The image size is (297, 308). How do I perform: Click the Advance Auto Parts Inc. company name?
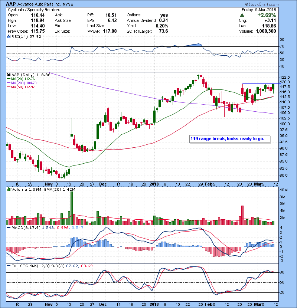pos(39,4)
